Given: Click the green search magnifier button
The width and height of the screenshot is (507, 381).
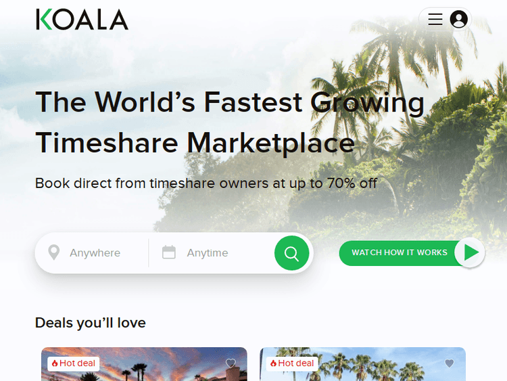Looking at the screenshot, I should [291, 253].
